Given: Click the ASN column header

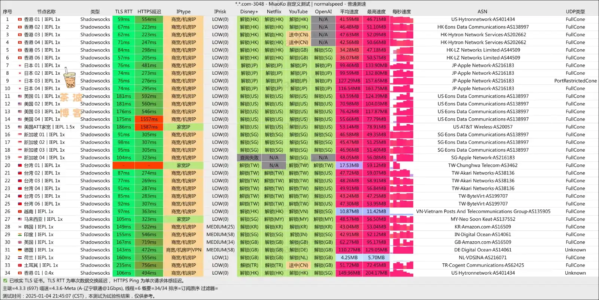Looking at the screenshot, I should pyautogui.click(x=483, y=12).
